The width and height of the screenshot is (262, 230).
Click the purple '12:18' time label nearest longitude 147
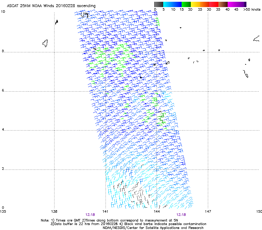point(181,215)
